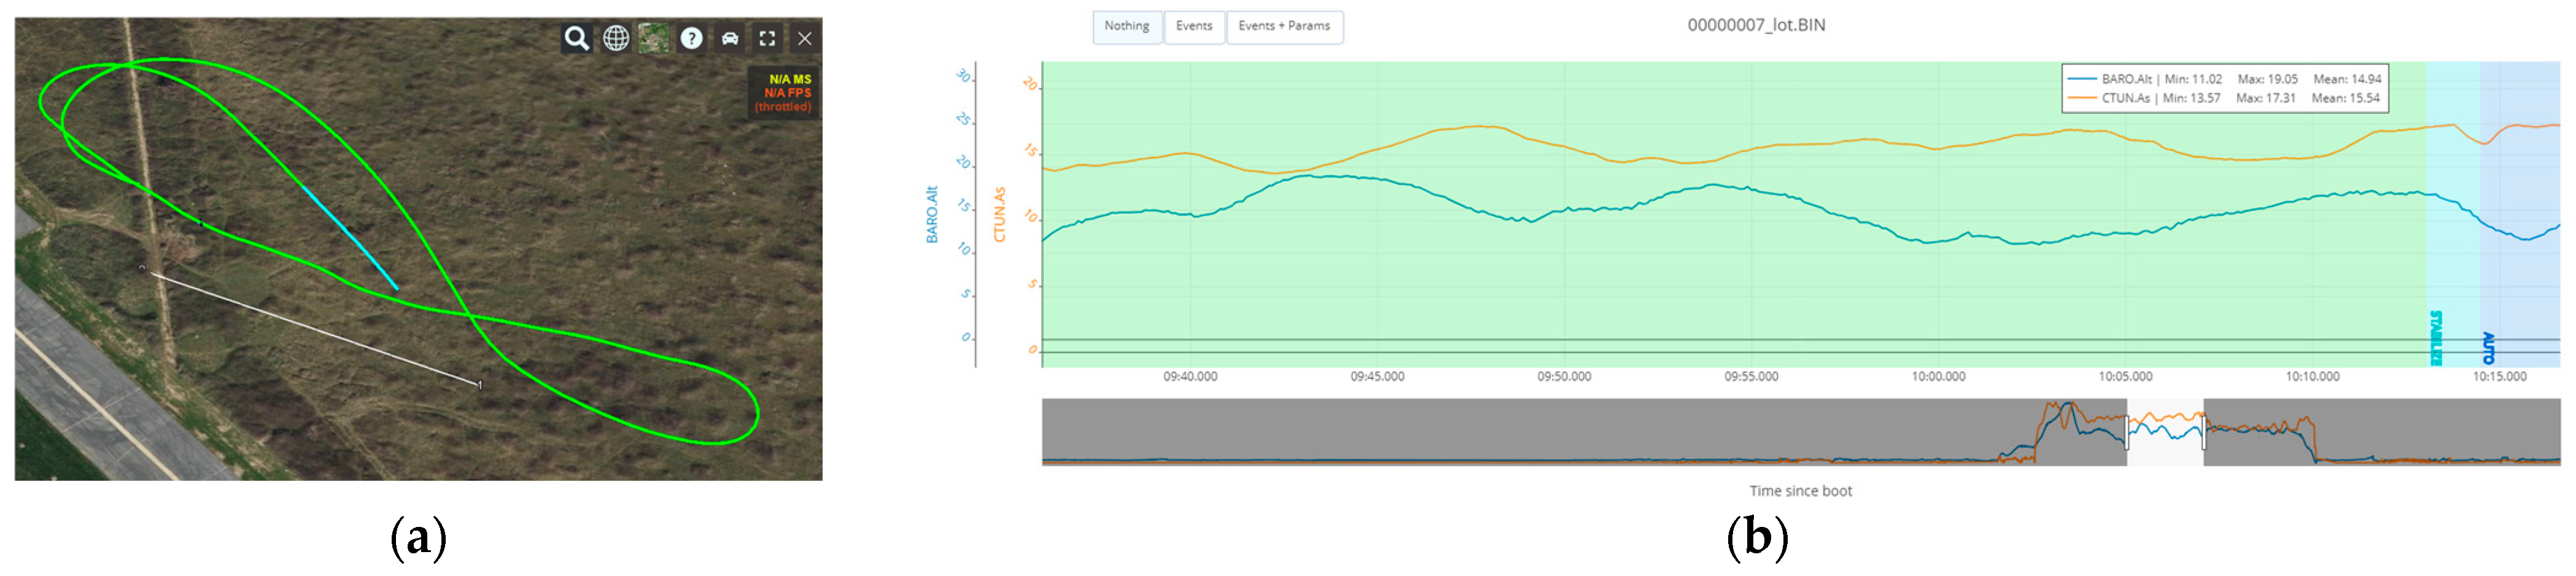Select the Nothing annotation button
The image size is (2576, 576).
(1126, 26)
